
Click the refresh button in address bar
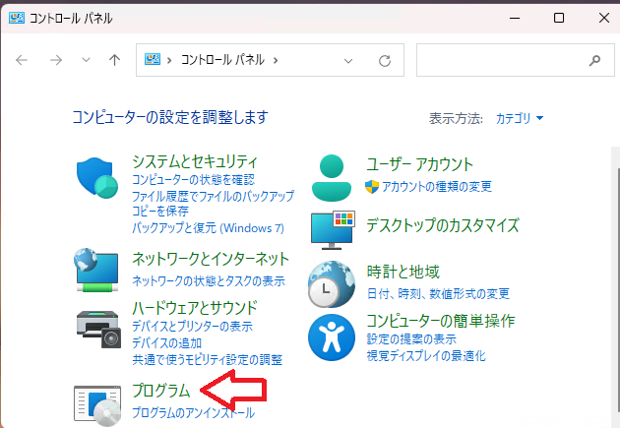(x=385, y=60)
